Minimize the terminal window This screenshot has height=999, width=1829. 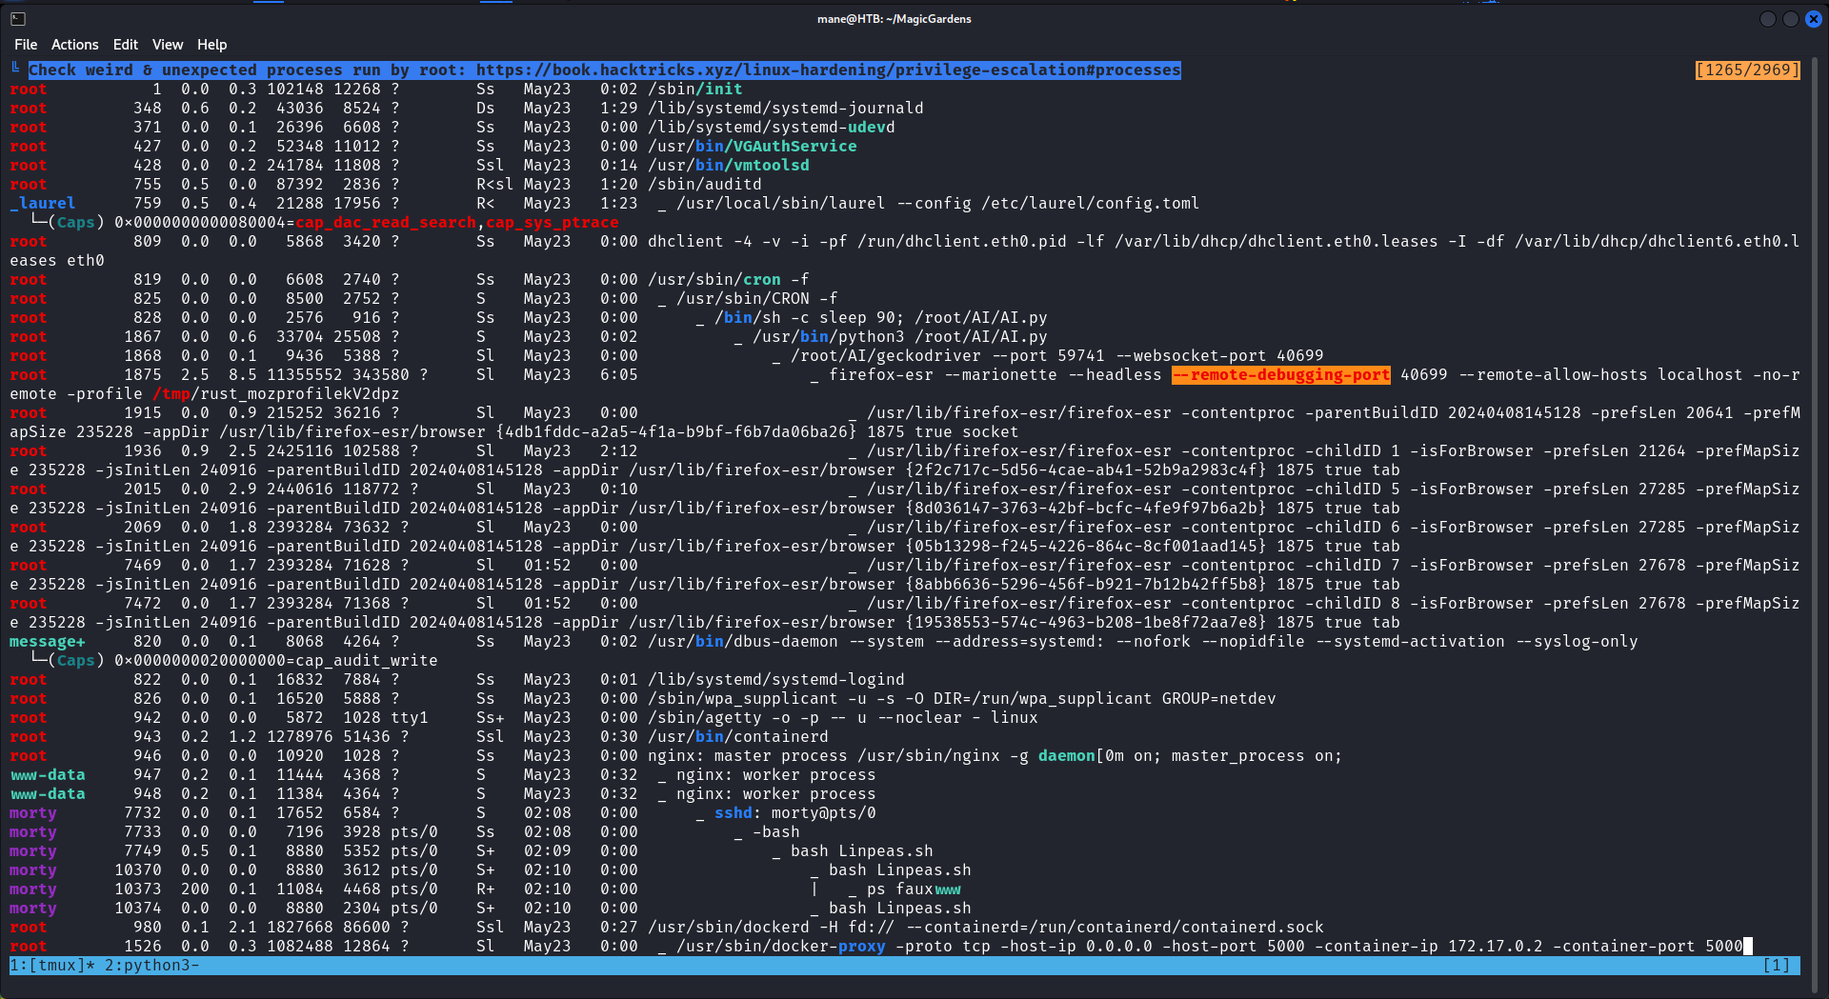1767,19
